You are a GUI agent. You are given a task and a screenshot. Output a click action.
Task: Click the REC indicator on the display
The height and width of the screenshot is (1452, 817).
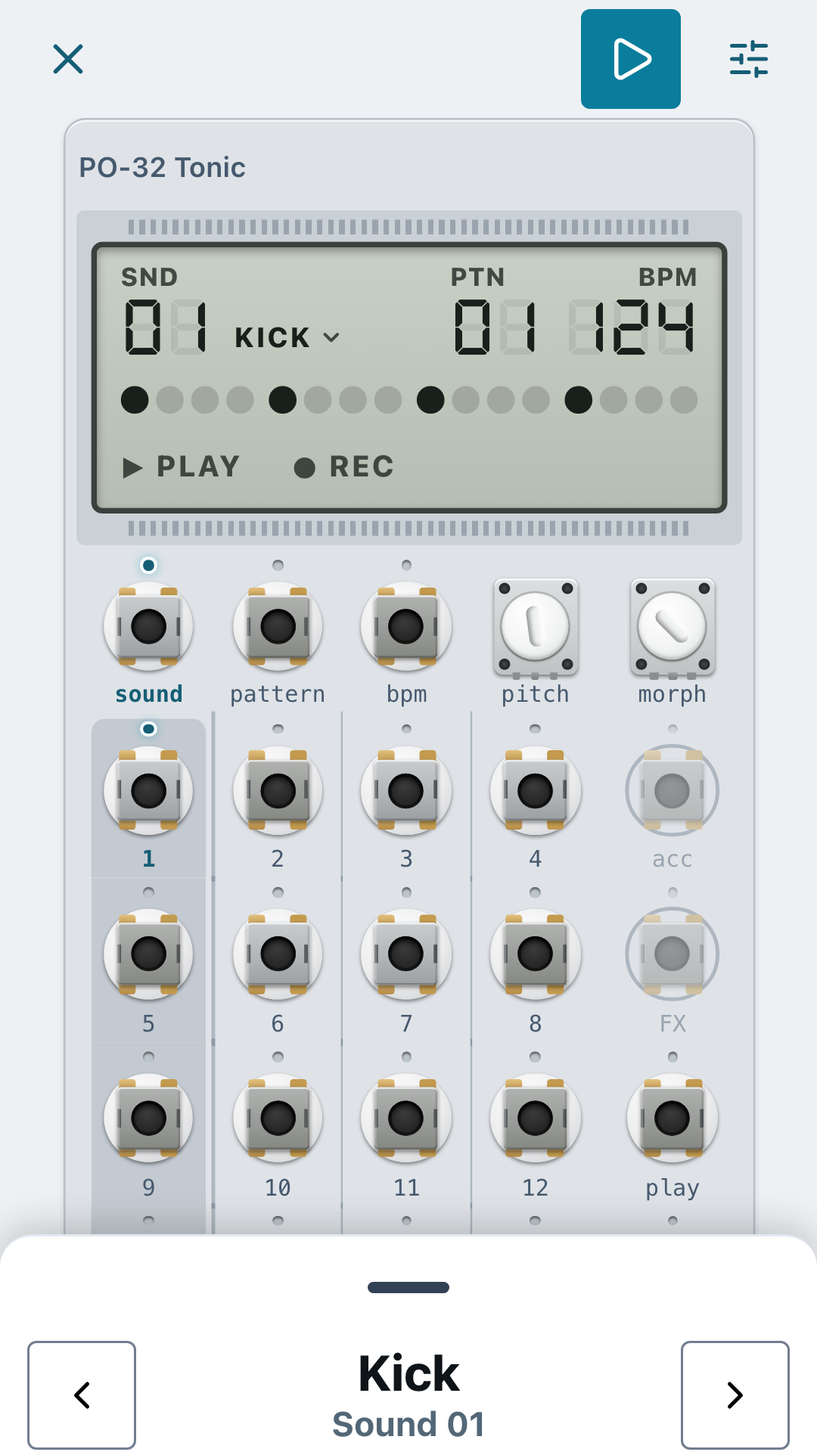tap(344, 467)
